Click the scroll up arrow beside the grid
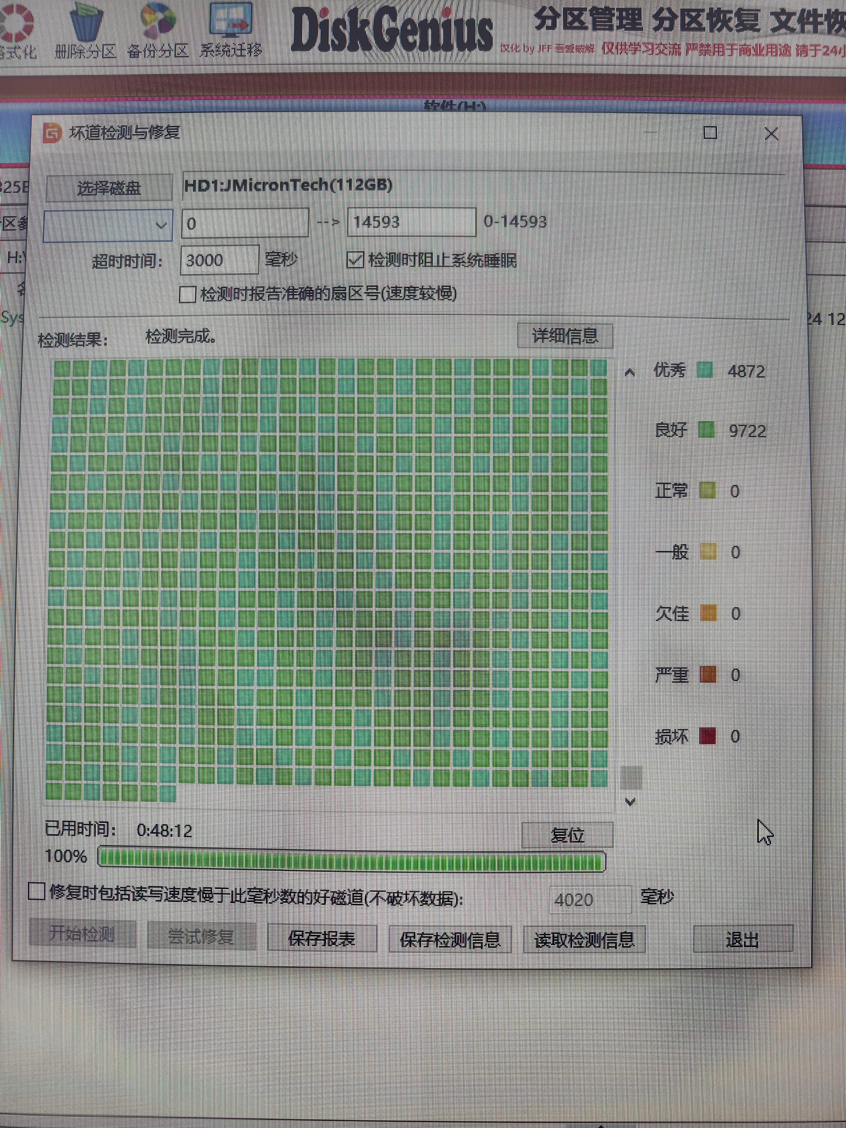Screen dimensions: 846x1128 [x=630, y=373]
